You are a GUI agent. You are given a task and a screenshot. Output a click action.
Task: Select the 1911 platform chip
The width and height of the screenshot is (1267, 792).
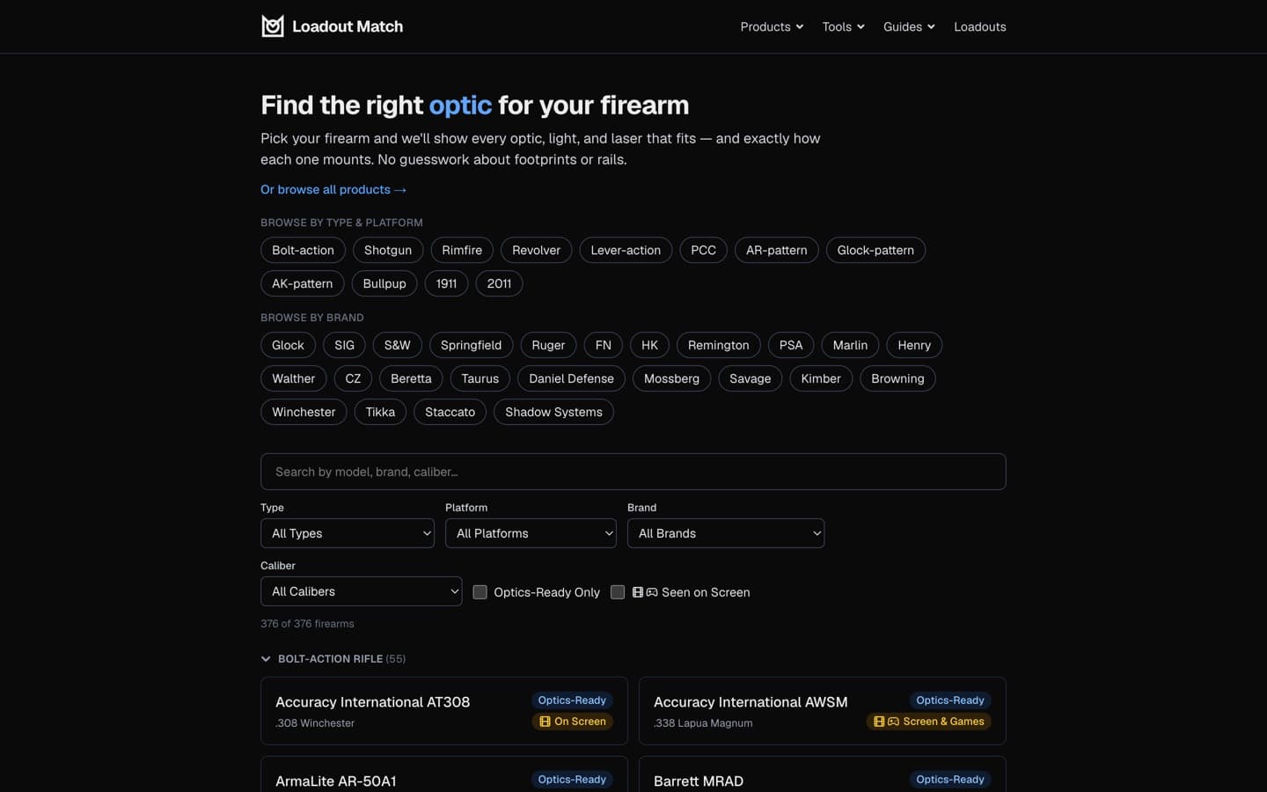446,283
